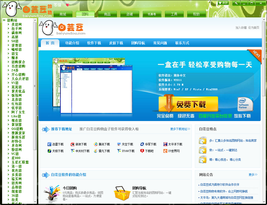Click the 加入收藏 link
The height and width of the screenshot is (205, 267).
click(x=241, y=28)
